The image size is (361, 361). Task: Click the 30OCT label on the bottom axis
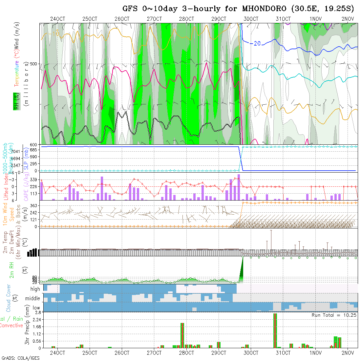[x=251, y=353]
